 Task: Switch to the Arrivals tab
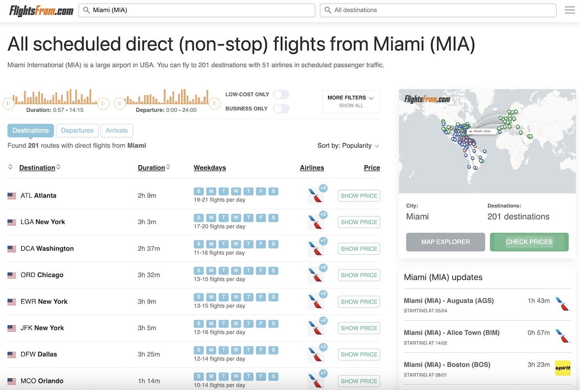(117, 130)
